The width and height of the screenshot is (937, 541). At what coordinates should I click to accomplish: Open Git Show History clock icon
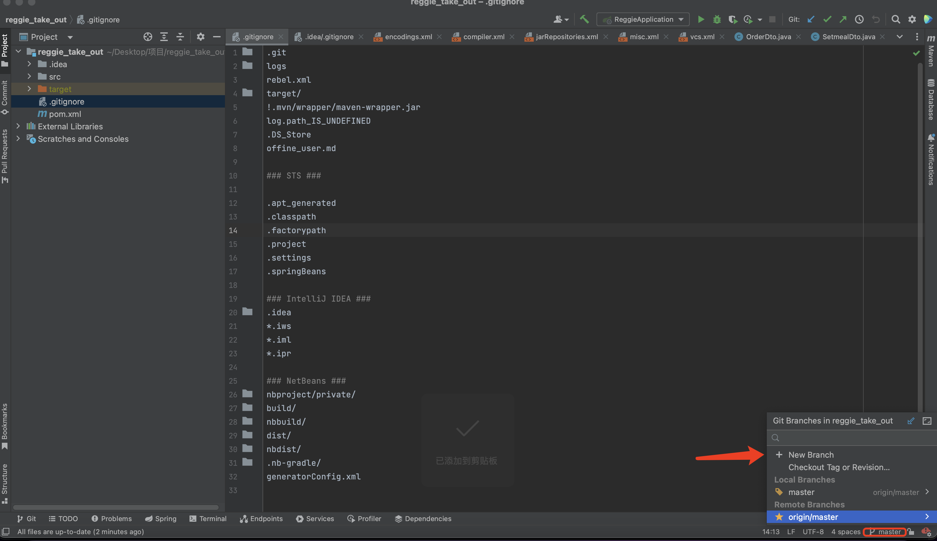pyautogui.click(x=859, y=19)
